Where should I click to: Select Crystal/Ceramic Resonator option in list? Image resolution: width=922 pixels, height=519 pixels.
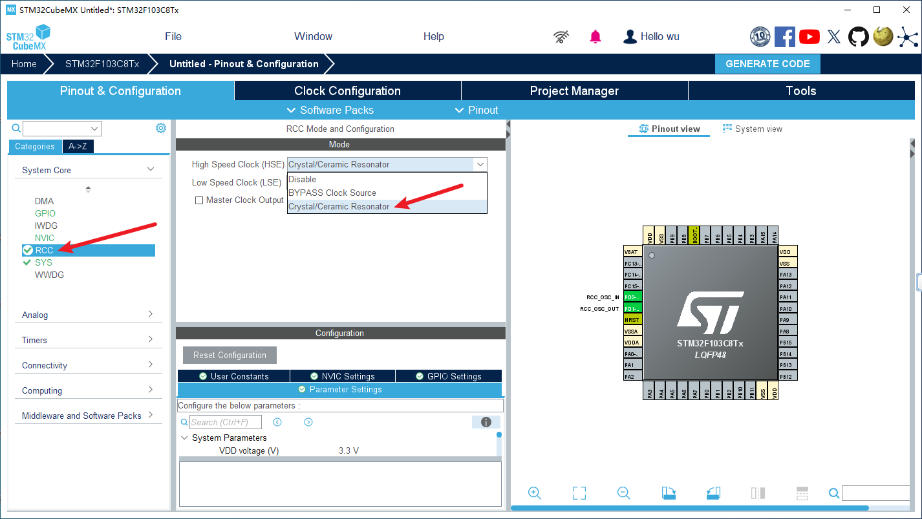coord(339,207)
